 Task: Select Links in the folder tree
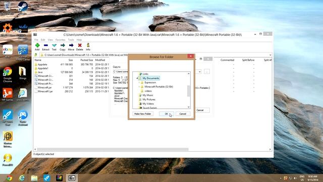(x=145, y=74)
